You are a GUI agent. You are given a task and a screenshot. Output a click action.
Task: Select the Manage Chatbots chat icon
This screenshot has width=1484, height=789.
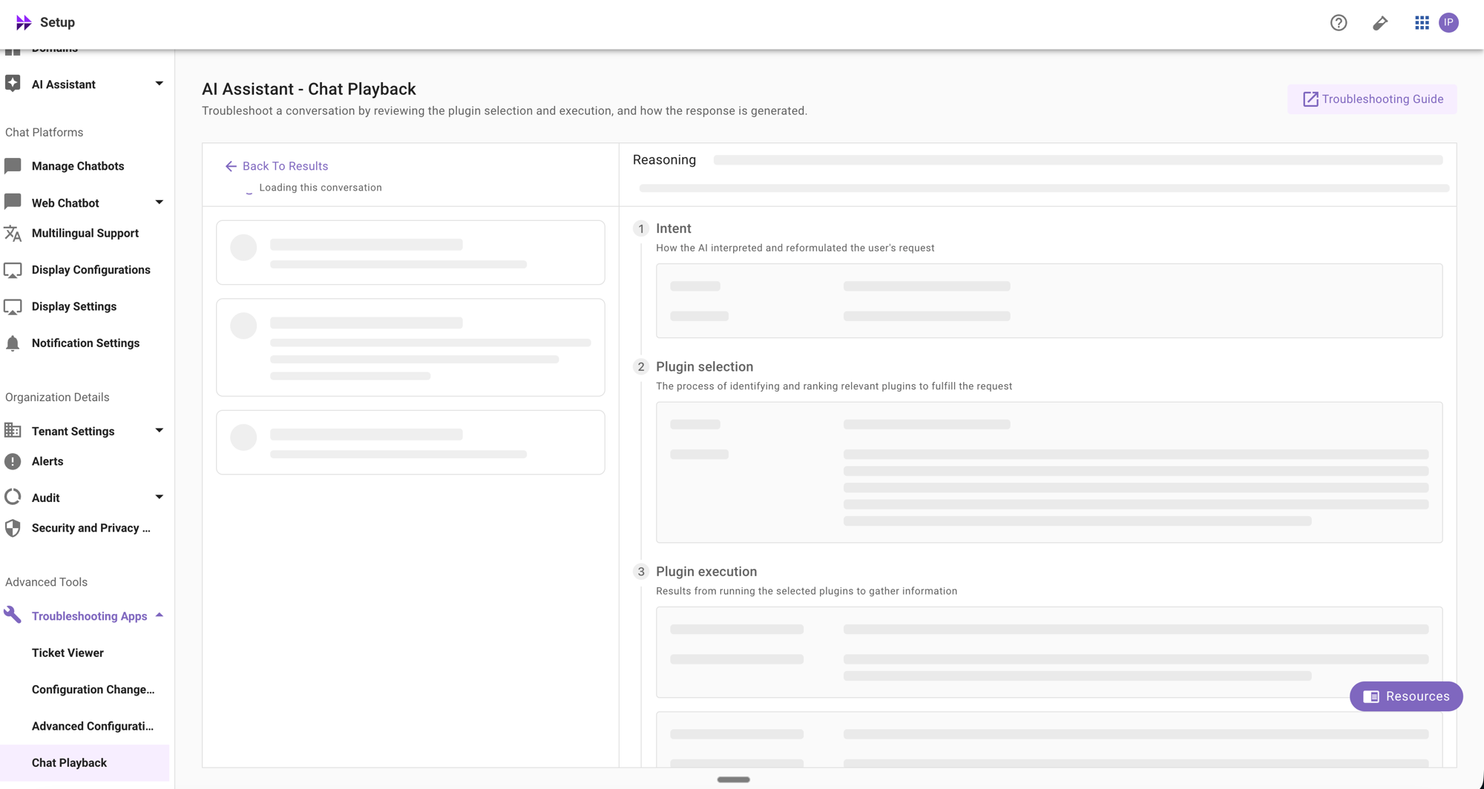(13, 165)
